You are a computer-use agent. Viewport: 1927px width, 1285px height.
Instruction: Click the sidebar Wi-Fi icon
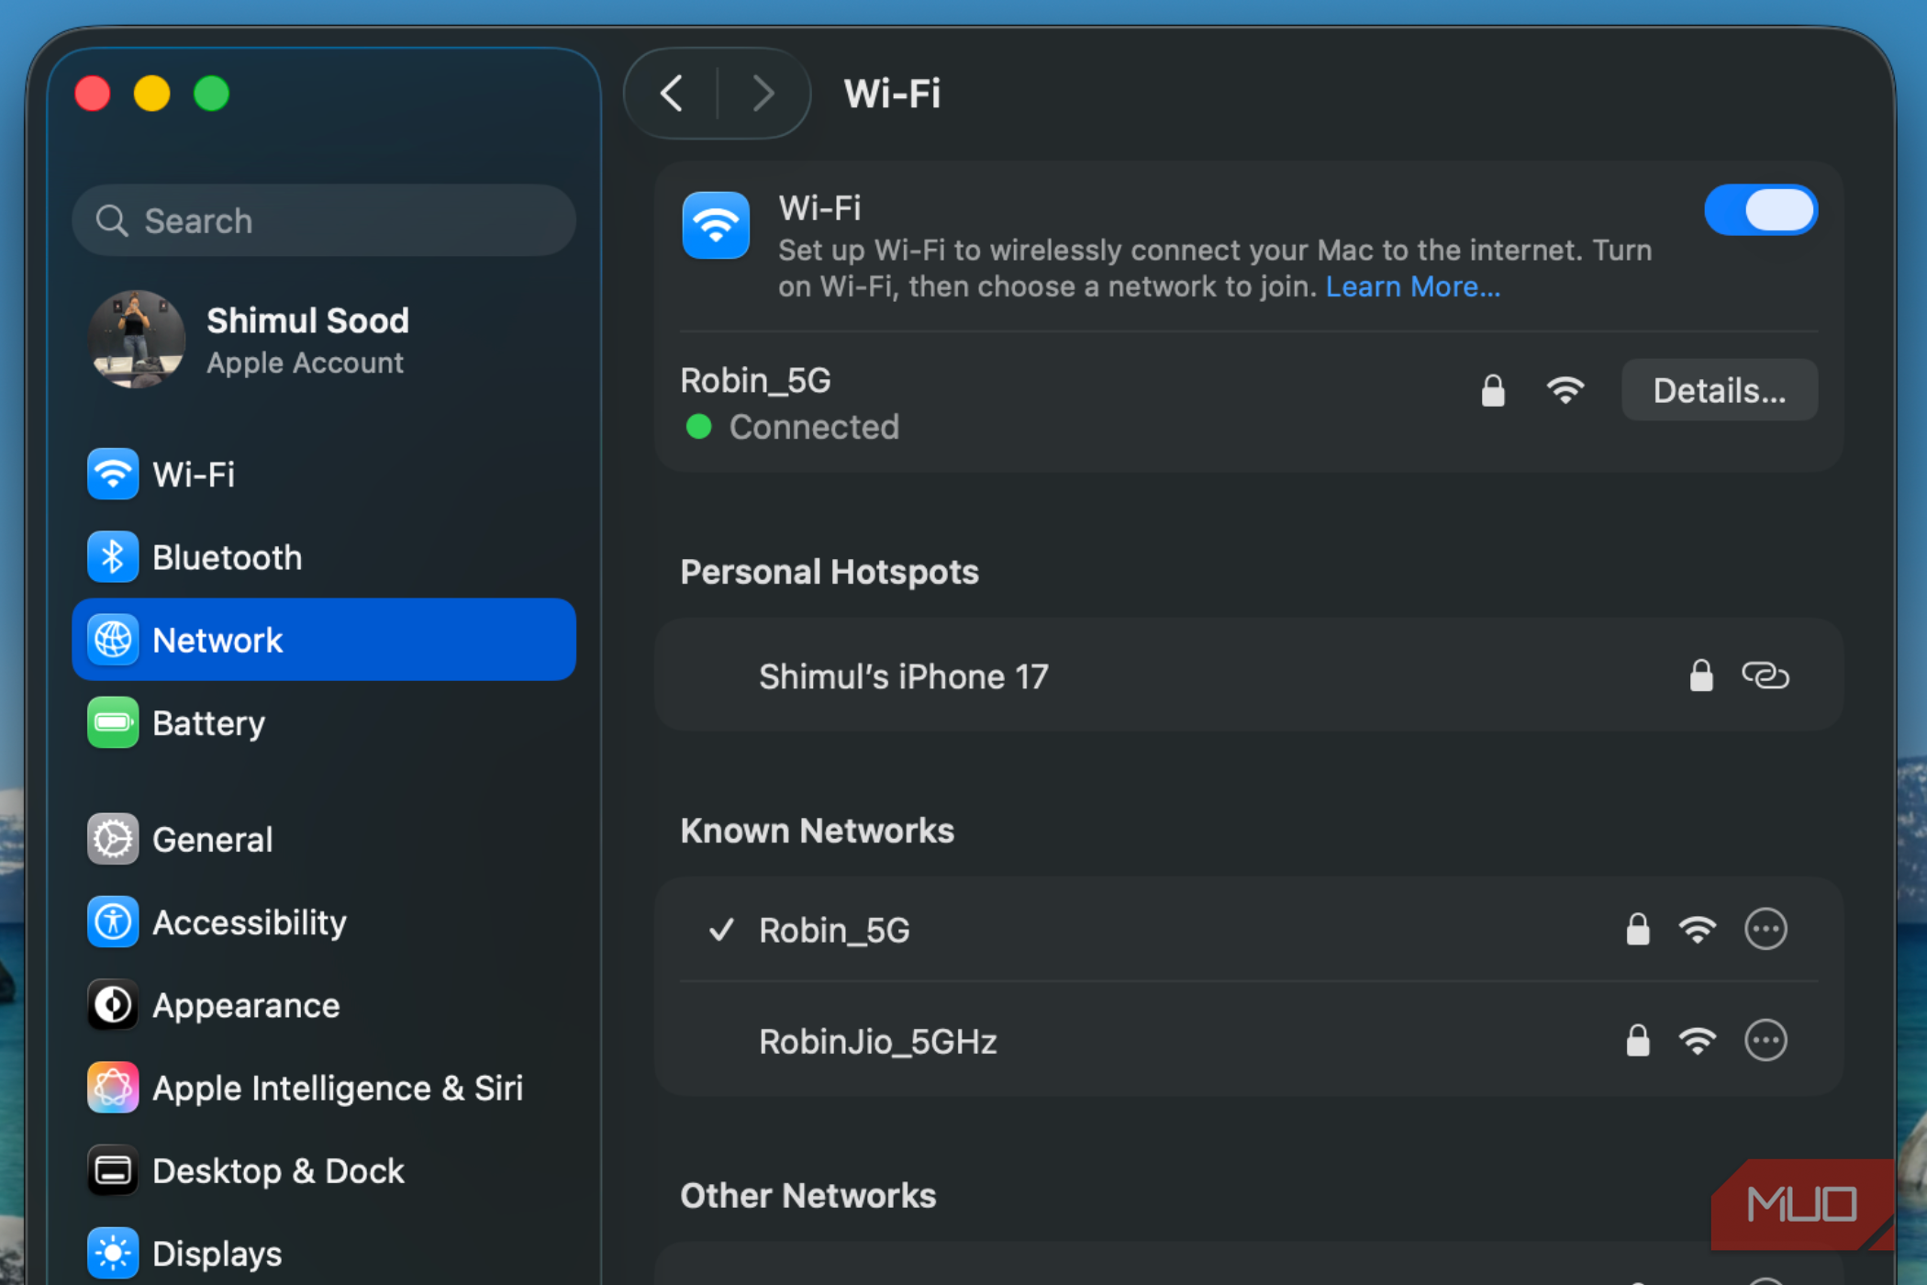tap(113, 475)
